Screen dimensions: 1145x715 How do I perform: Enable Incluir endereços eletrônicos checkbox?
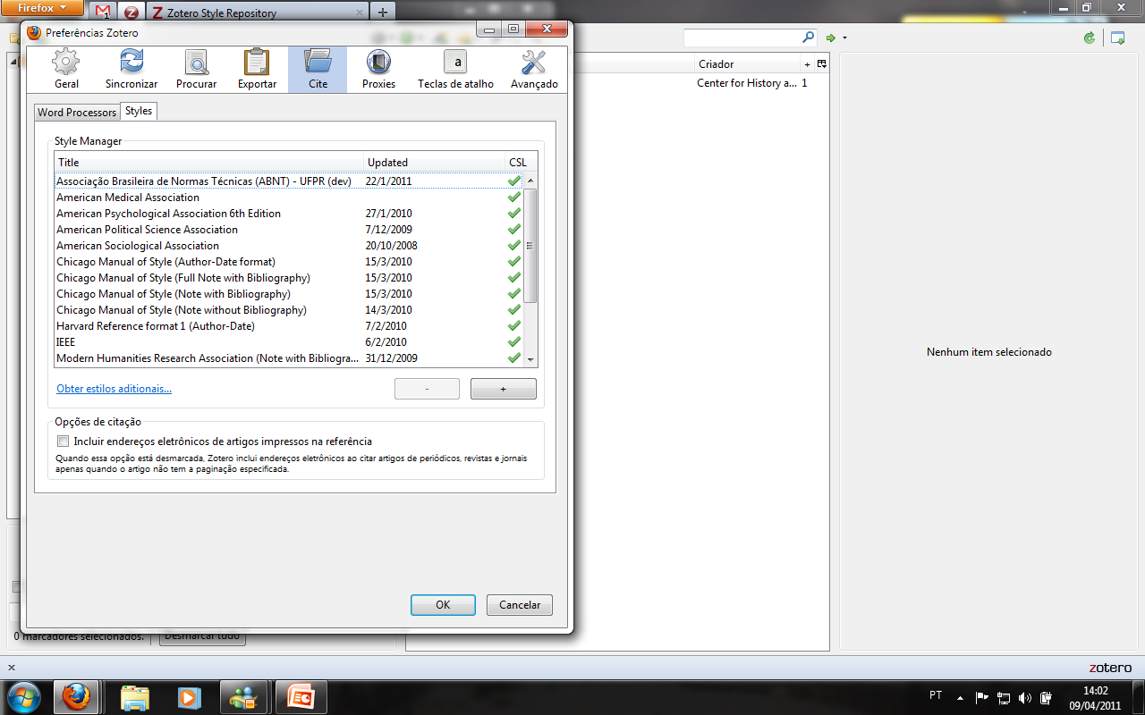tap(63, 442)
